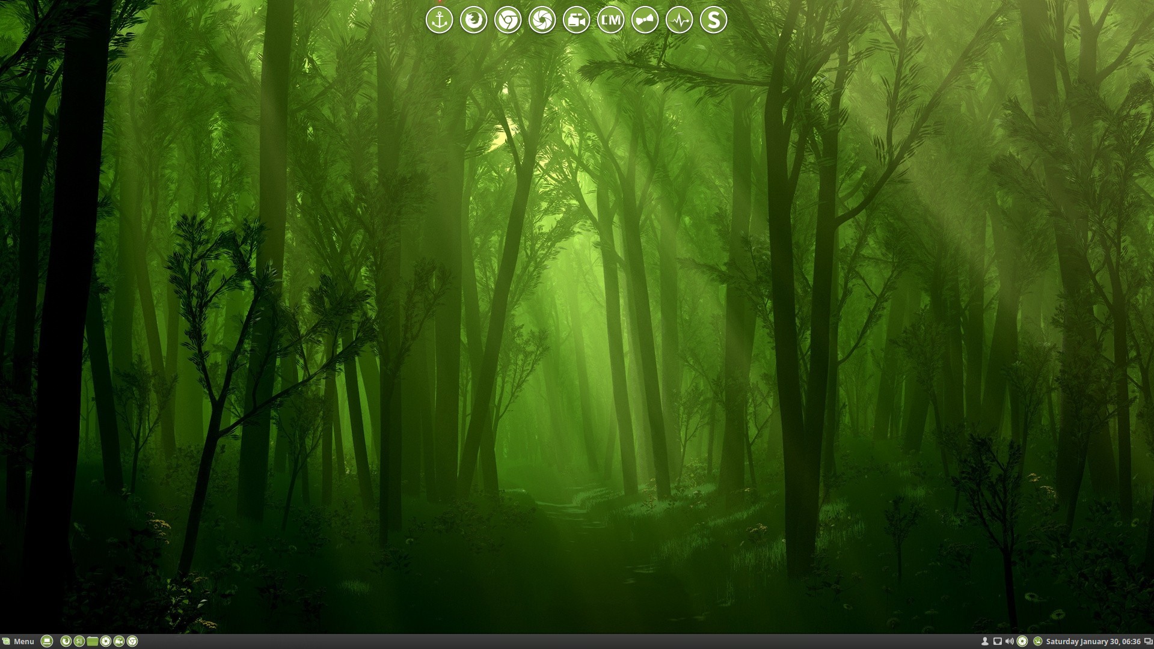The image size is (1154, 649).
Task: Open the system monitor pulse icon in dock
Action: [679, 20]
